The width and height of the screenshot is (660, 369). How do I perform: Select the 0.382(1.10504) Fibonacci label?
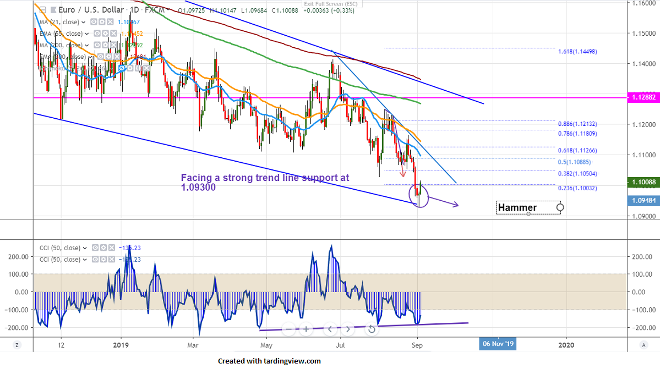(577, 174)
